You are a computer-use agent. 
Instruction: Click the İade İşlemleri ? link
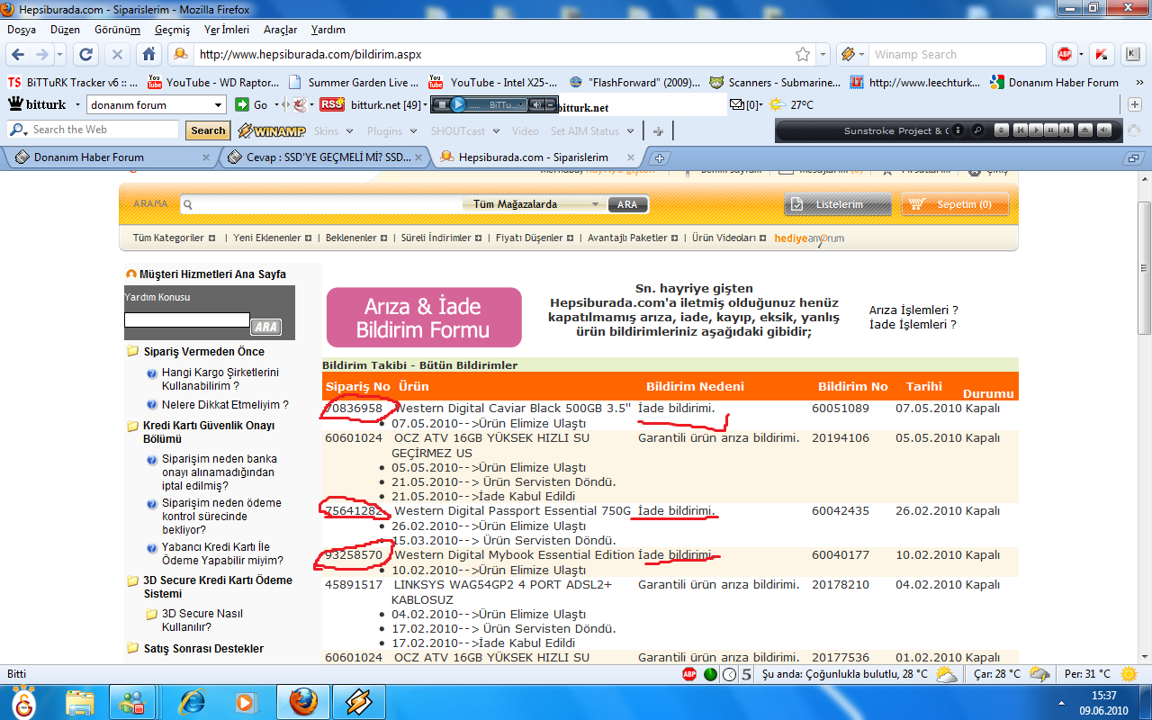pos(913,324)
